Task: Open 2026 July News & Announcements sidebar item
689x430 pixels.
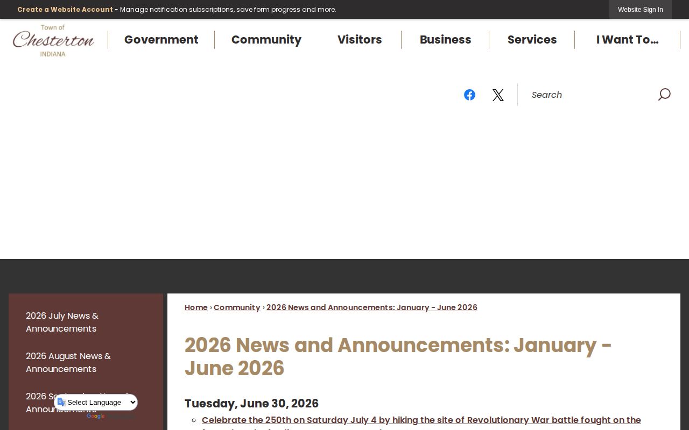Action: pyautogui.click(x=86, y=322)
